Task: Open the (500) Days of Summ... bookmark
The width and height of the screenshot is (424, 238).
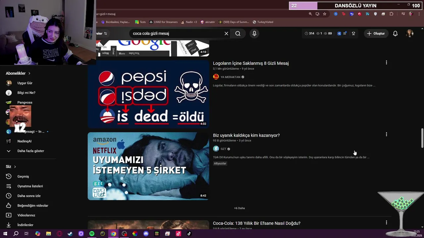Action: coord(234,22)
